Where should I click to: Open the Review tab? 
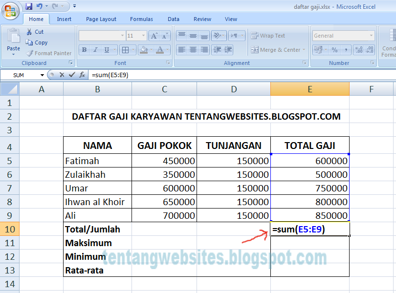[x=202, y=19]
